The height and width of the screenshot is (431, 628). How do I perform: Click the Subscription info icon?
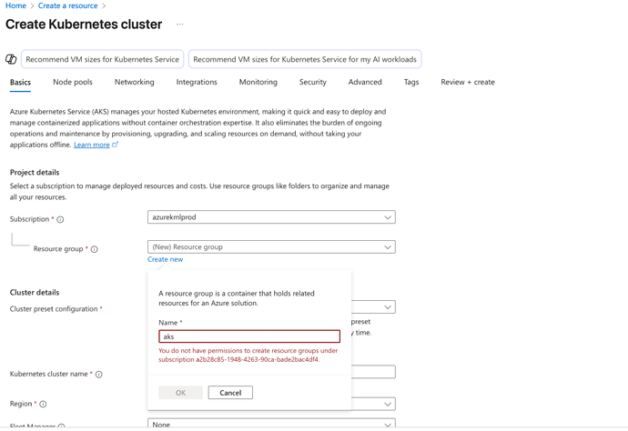pos(60,219)
